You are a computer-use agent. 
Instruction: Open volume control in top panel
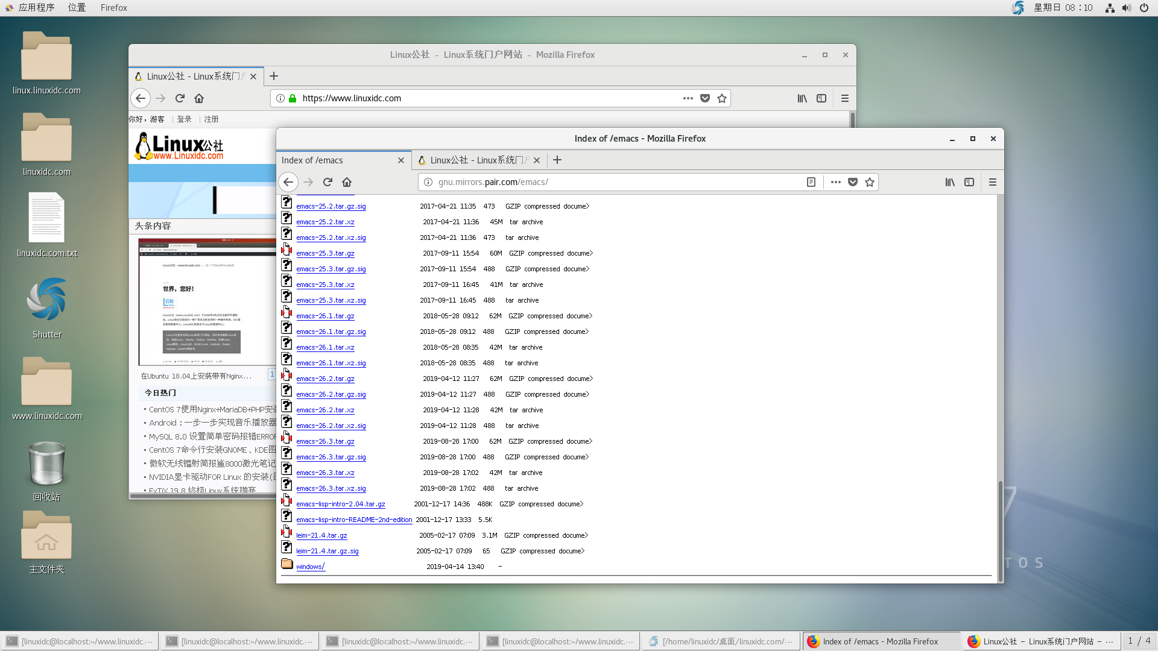coord(1126,8)
